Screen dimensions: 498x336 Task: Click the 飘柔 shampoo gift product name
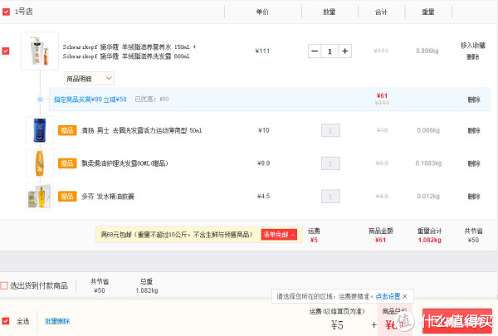point(124,163)
